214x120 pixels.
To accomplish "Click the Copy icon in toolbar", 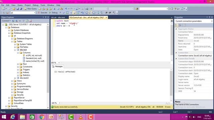I will [58, 9].
